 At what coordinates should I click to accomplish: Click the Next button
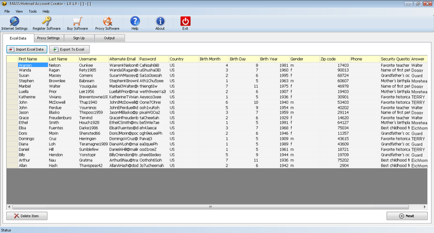tap(407, 216)
